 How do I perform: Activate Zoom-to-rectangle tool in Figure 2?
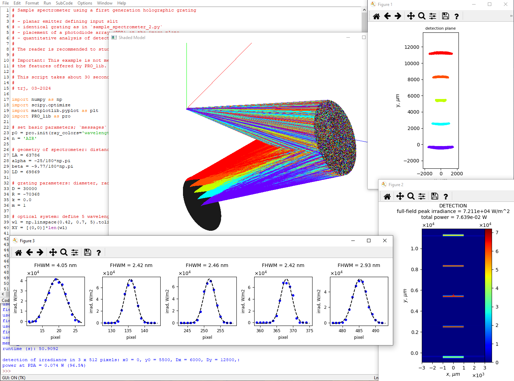tap(411, 197)
